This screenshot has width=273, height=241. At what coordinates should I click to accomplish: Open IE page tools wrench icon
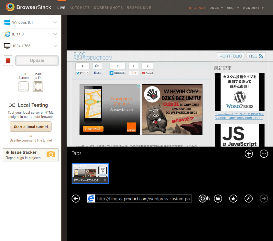(249, 199)
